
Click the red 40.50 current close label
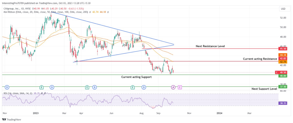280,72
